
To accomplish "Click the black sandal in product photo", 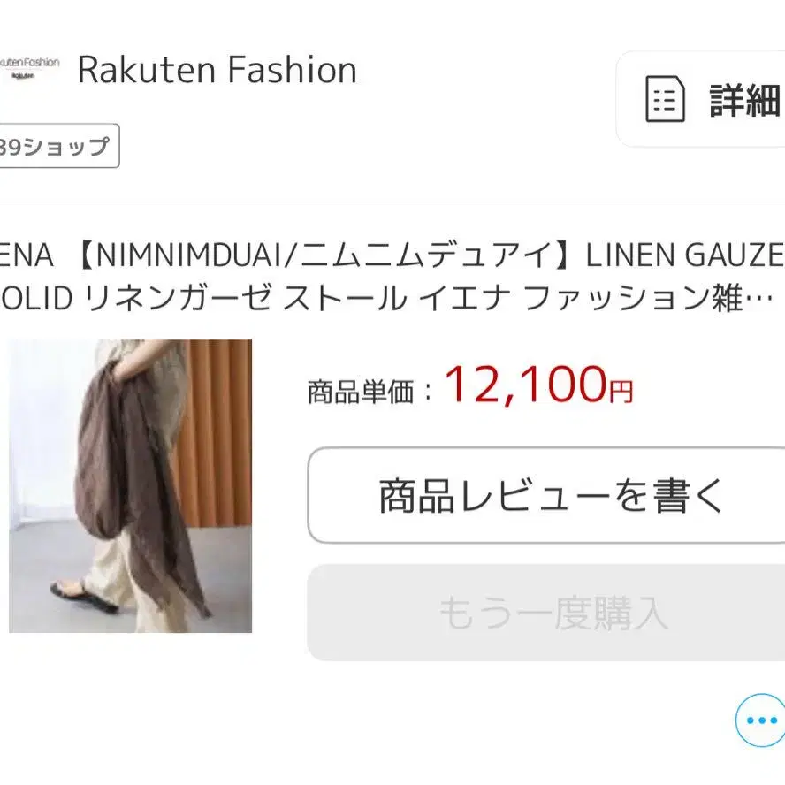I will 84,595.
